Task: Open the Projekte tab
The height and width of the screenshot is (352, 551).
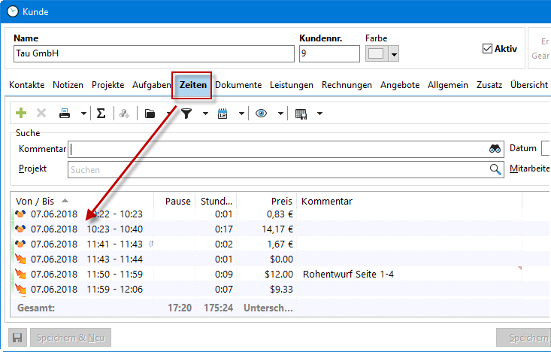Action: pyautogui.click(x=108, y=85)
